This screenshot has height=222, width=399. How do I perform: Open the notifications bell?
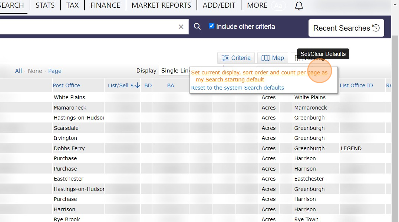299,6
